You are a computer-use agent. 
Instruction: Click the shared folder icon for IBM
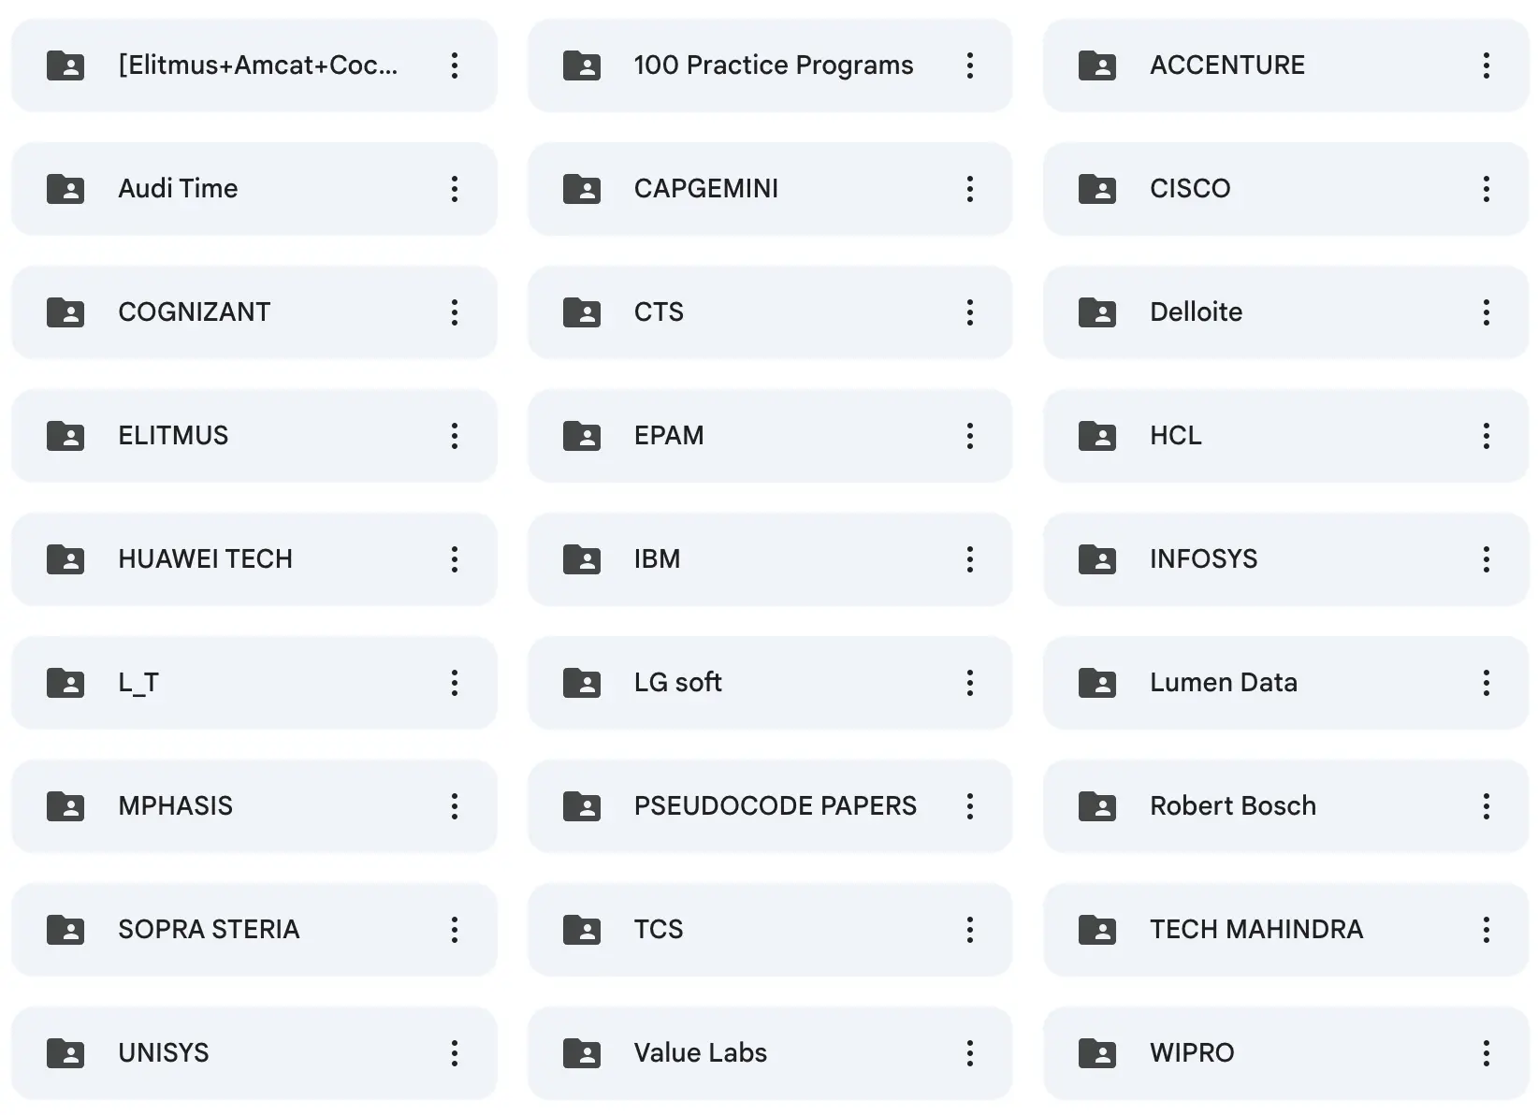[582, 559]
